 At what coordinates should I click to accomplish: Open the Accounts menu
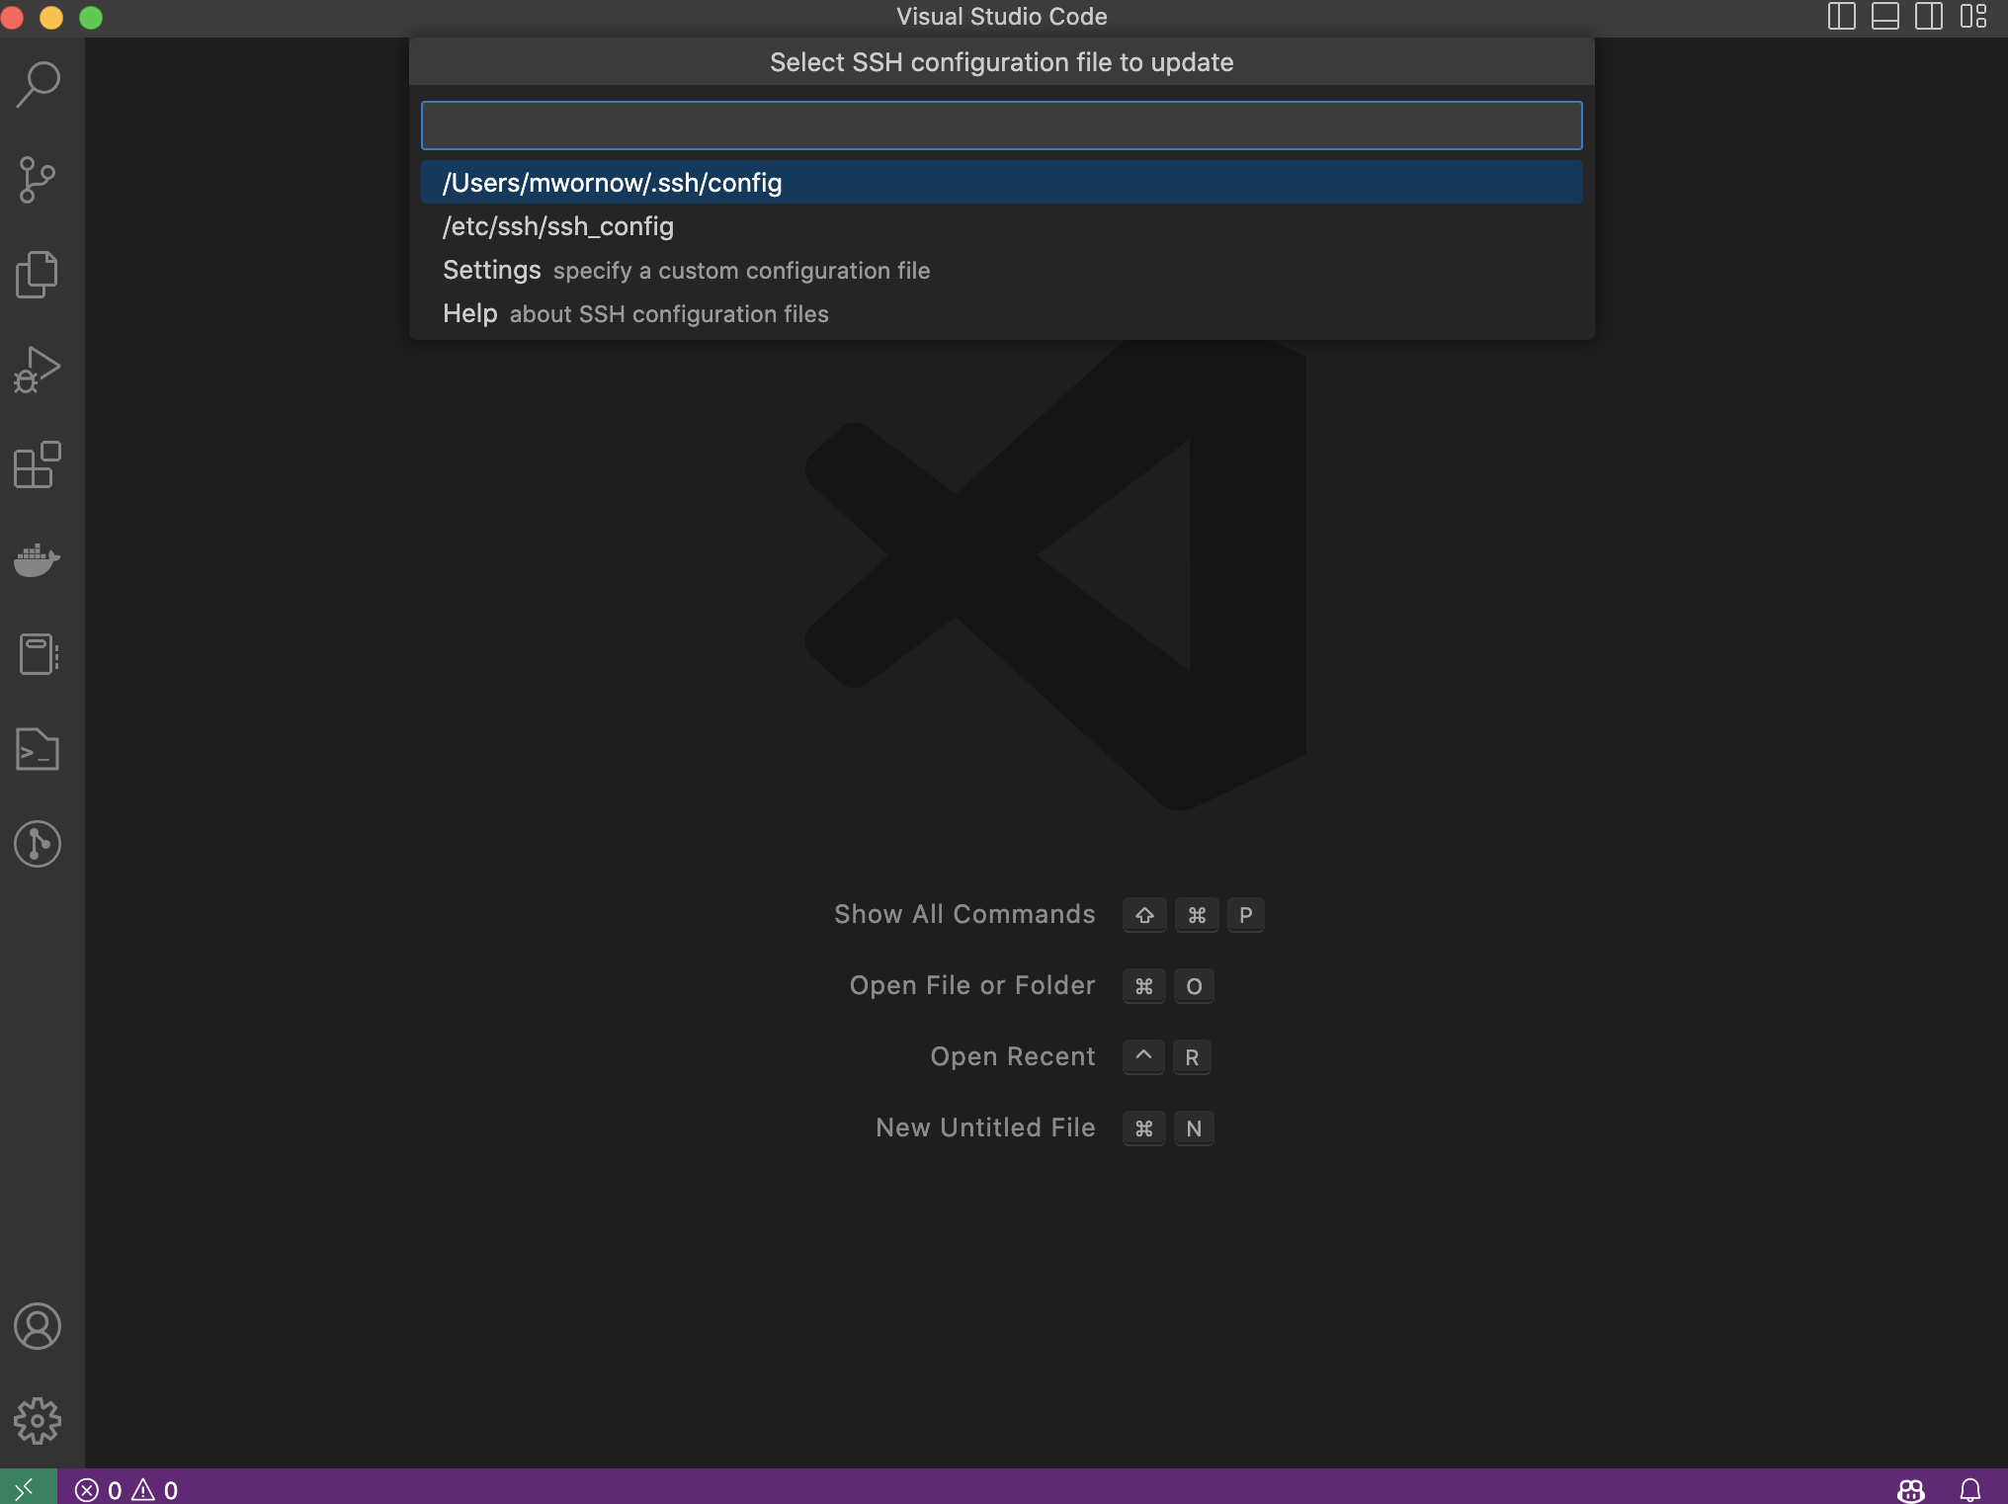click(38, 1326)
